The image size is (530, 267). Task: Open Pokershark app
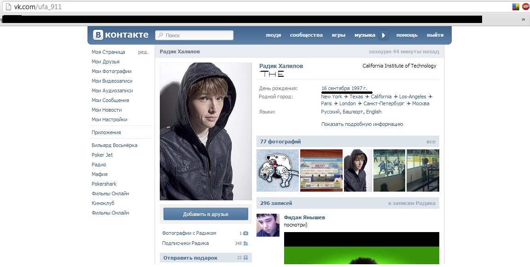pyautogui.click(x=104, y=184)
